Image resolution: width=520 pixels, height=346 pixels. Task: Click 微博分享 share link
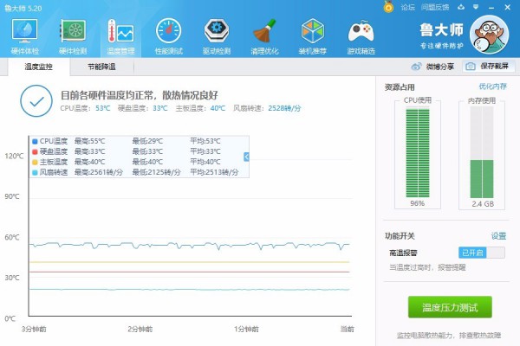click(440, 67)
